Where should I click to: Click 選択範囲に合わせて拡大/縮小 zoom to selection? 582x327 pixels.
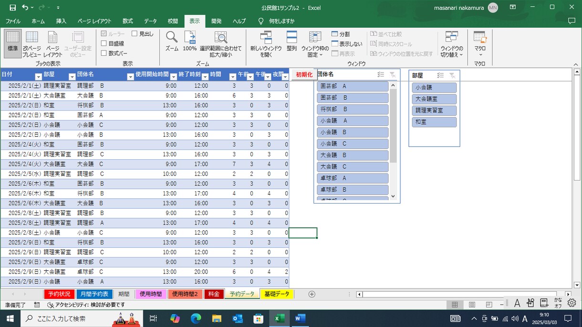pos(220,43)
